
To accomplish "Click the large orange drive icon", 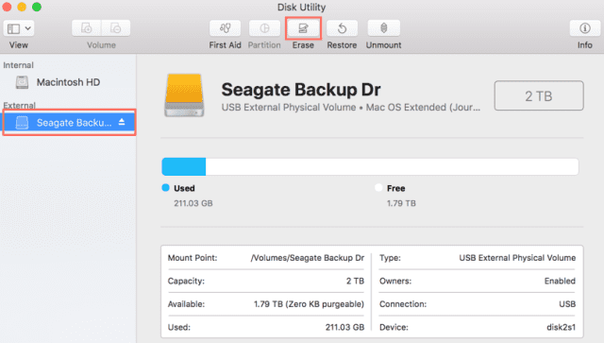I will coord(184,95).
